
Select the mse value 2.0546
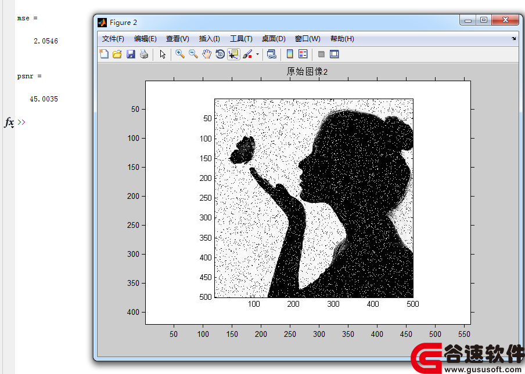(x=46, y=41)
